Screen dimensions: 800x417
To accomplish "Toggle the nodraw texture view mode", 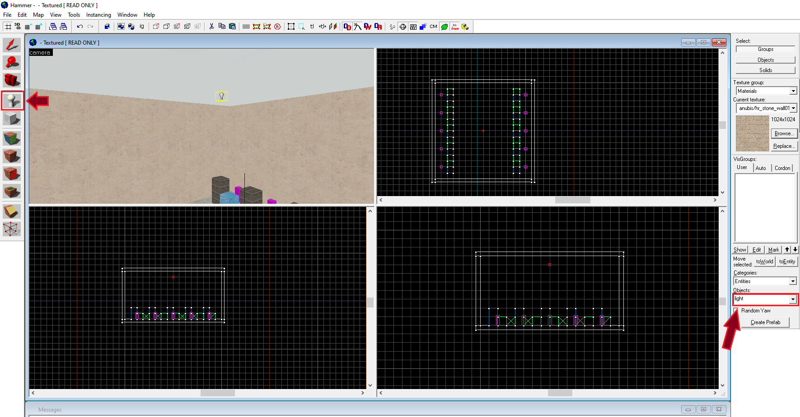I will point(454,27).
